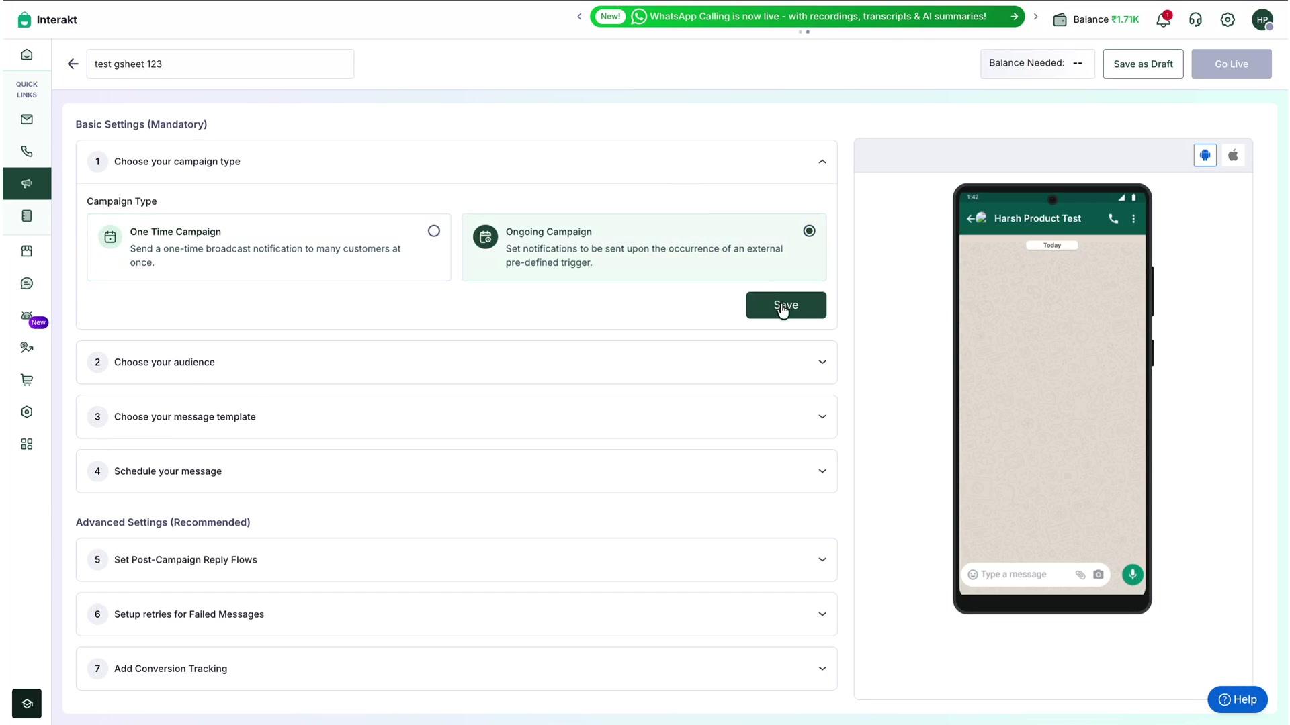Open the campaigns megaphone icon in sidebar

point(27,184)
